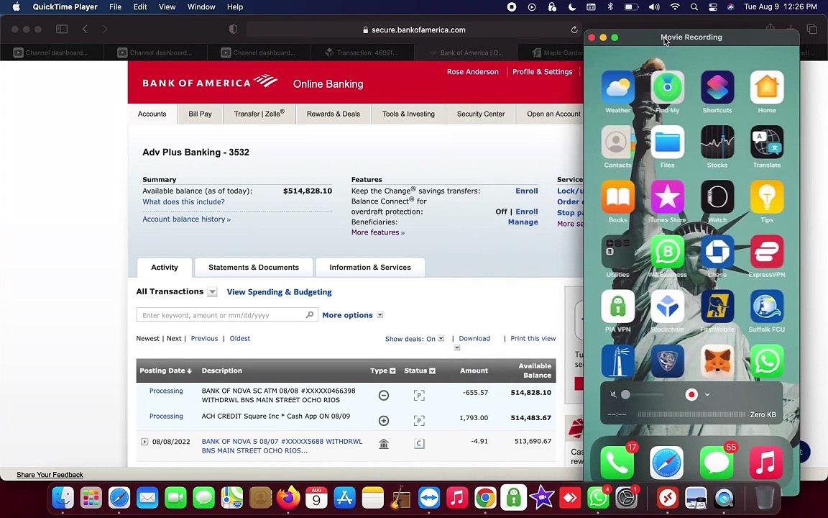This screenshot has width=828, height=518.
Task: Click the plus type icon for ACH CREDIT row
Action: 384,421
